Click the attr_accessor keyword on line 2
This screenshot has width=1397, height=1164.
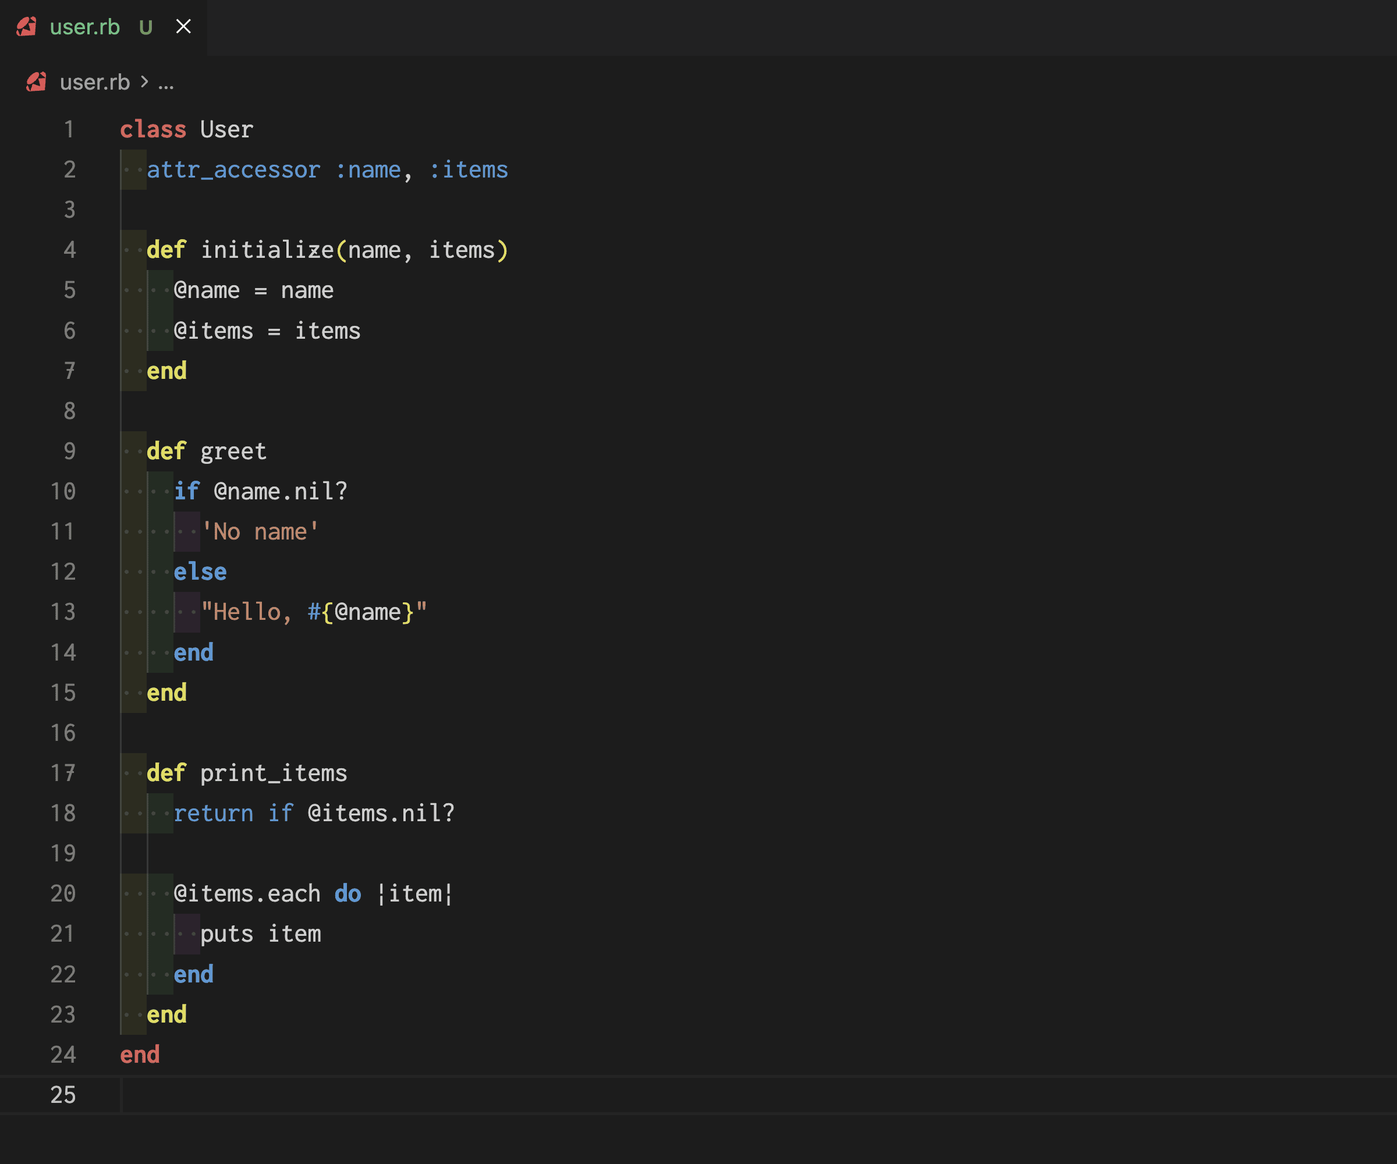[x=233, y=169]
